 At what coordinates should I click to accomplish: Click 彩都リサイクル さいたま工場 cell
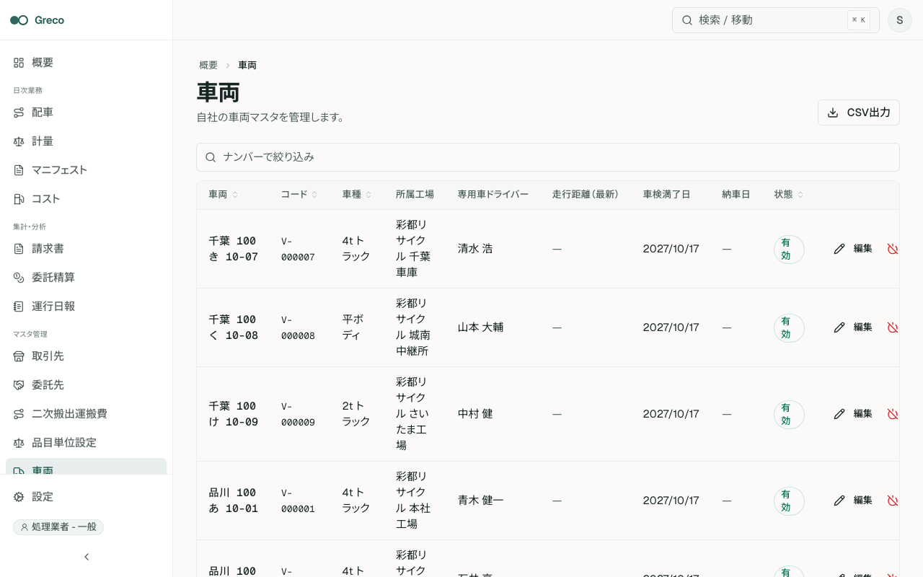[x=413, y=414]
